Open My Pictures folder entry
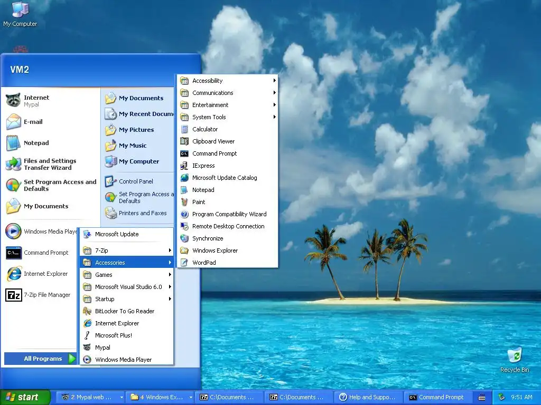The width and height of the screenshot is (541, 405). pos(138,130)
